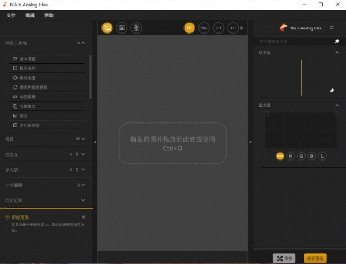Click the image drop zone in center
Viewport: 346px width, 264px height.
click(172, 143)
